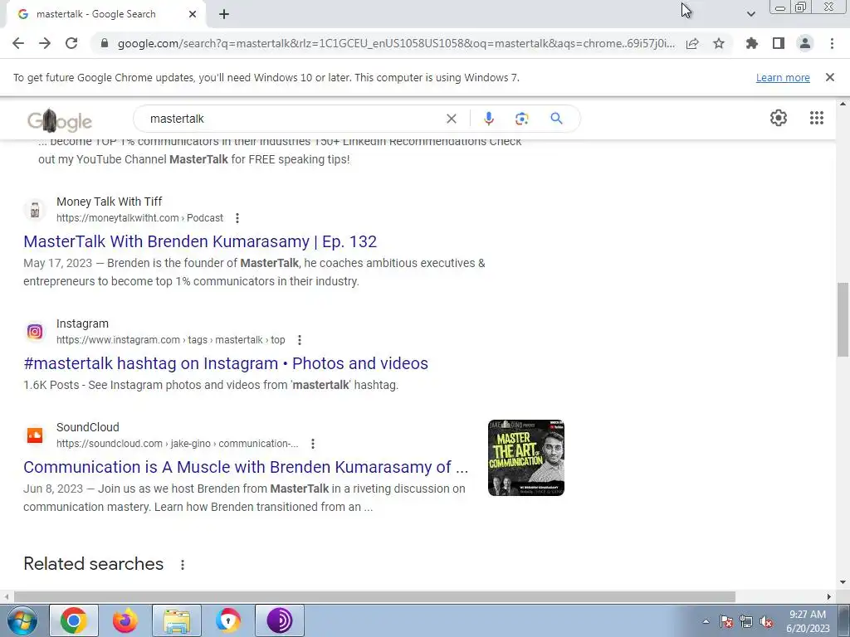Click the address bar URL

point(396,43)
